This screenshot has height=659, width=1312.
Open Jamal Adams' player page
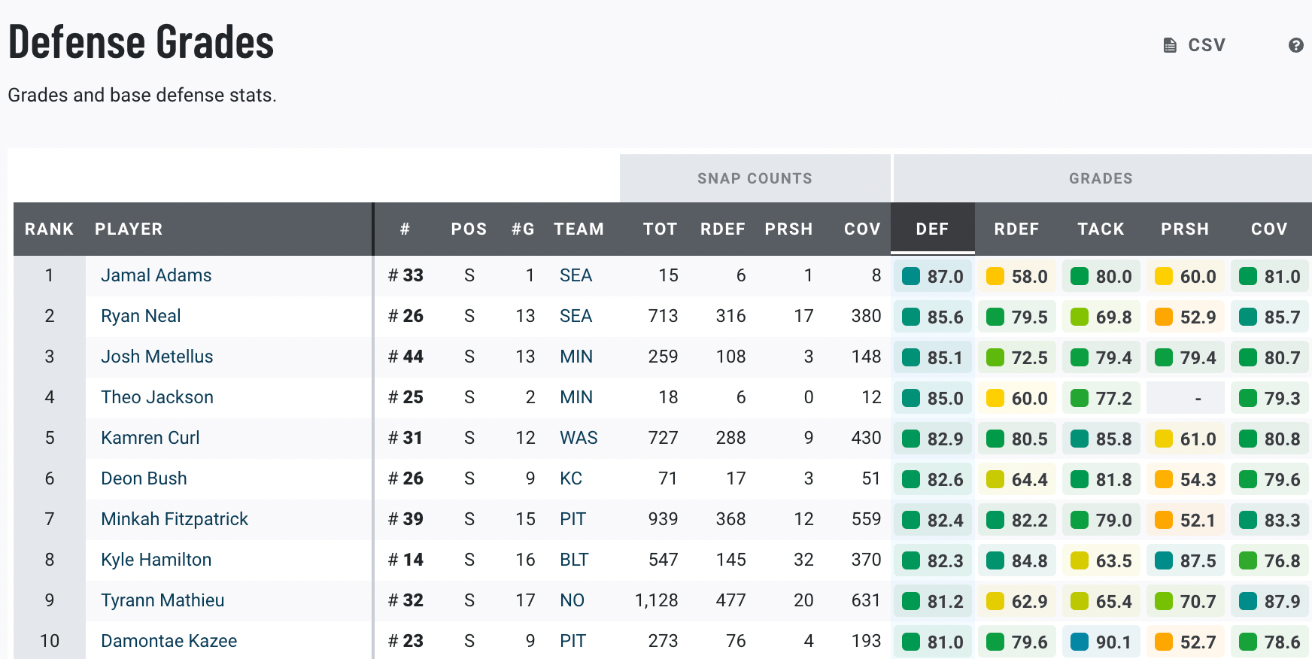(x=156, y=275)
